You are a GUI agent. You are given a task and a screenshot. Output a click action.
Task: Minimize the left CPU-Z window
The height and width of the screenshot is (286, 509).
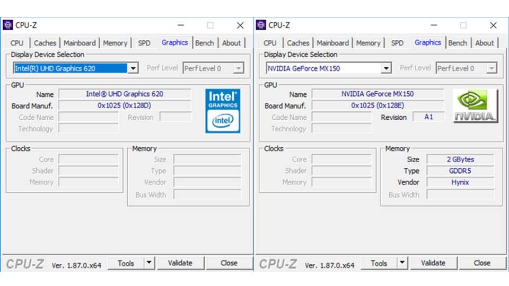tap(181, 25)
